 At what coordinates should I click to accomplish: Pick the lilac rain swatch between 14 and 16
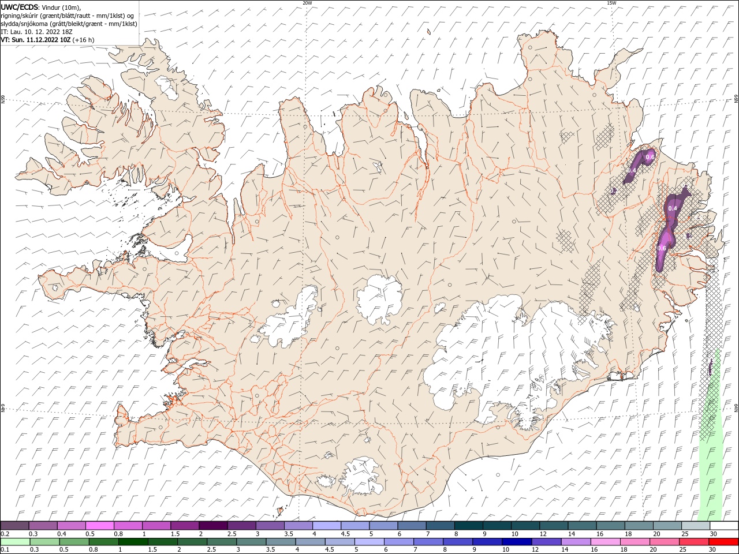click(576, 542)
